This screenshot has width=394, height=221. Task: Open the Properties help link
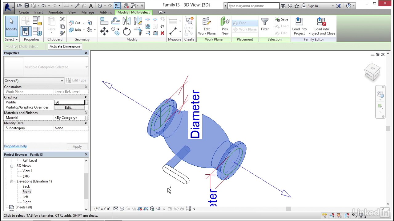[15, 146]
